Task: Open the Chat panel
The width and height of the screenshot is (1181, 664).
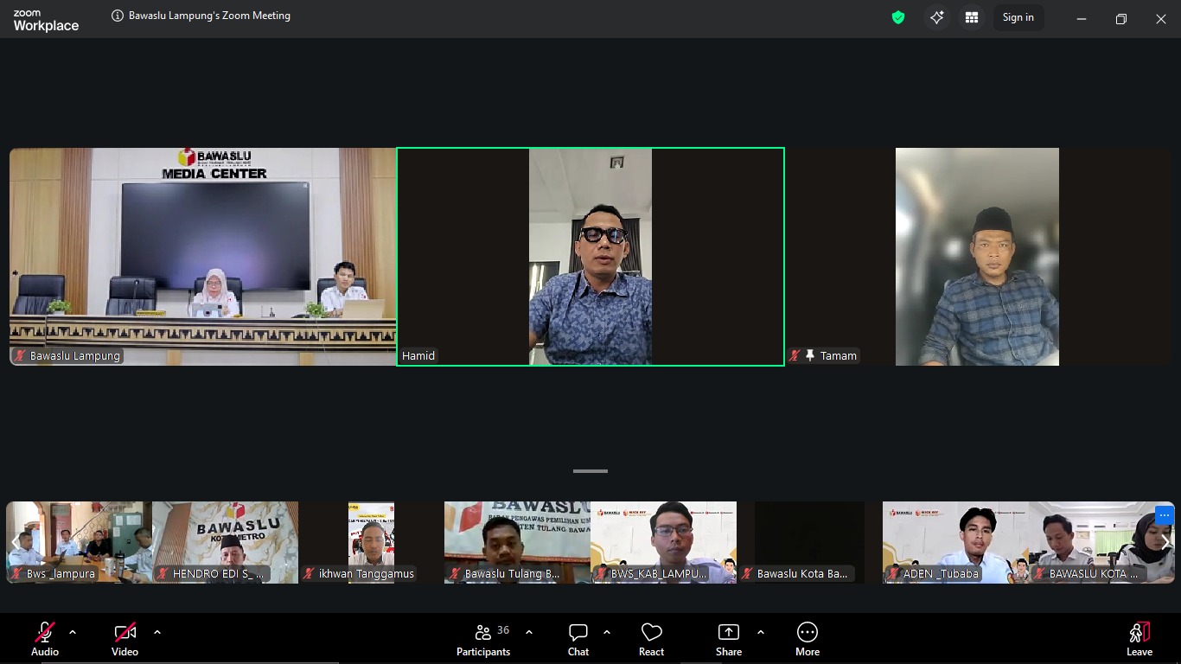Action: (578, 640)
